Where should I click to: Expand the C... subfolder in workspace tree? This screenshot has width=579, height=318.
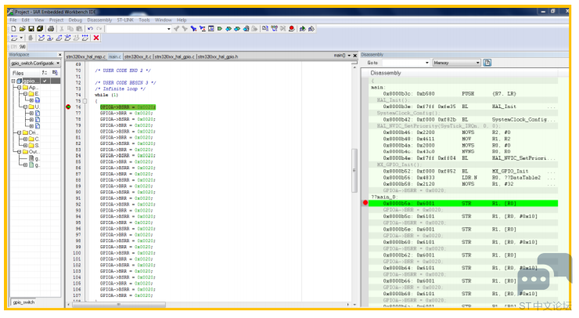25,139
